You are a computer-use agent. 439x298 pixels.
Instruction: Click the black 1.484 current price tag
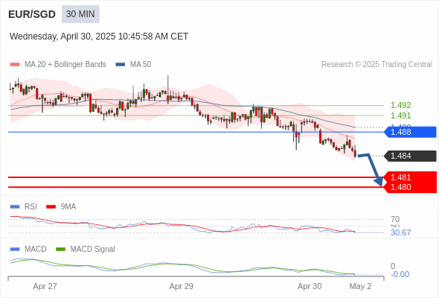point(410,156)
